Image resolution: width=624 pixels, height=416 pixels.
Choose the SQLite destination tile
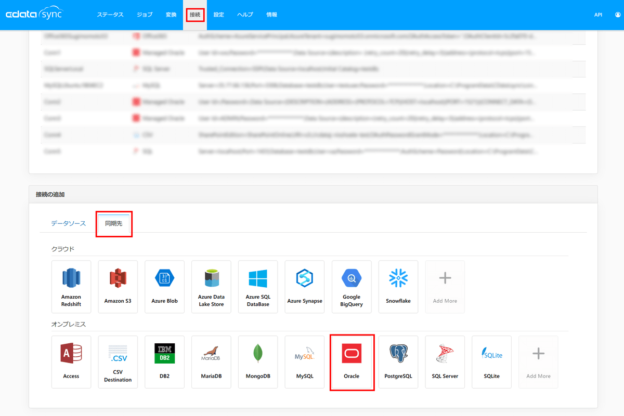[492, 362]
